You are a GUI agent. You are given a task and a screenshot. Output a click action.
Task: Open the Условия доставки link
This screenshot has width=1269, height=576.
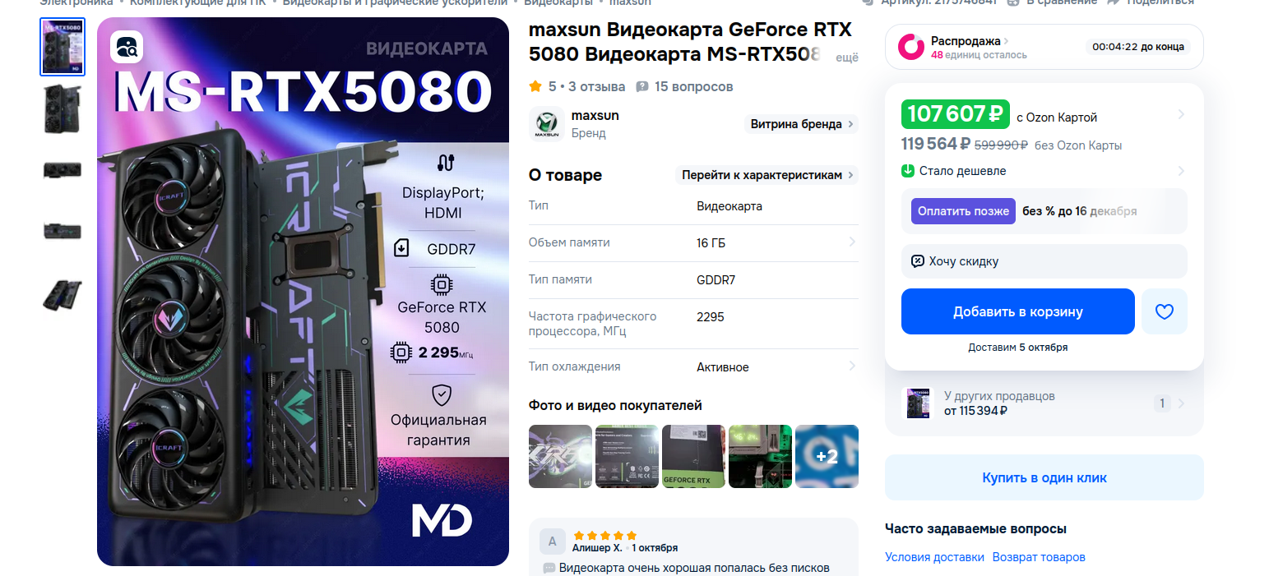[934, 557]
